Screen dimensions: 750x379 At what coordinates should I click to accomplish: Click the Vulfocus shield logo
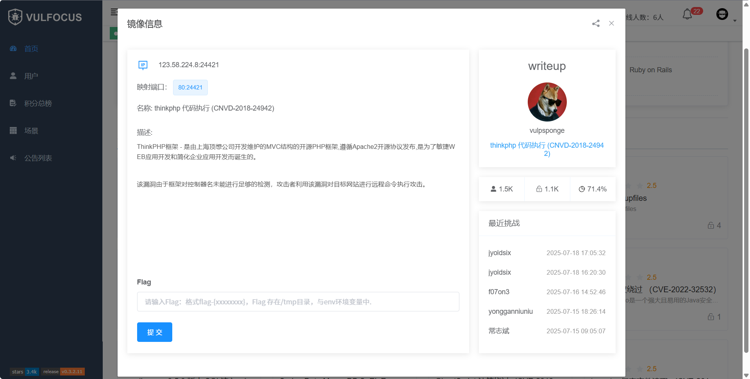(15, 17)
